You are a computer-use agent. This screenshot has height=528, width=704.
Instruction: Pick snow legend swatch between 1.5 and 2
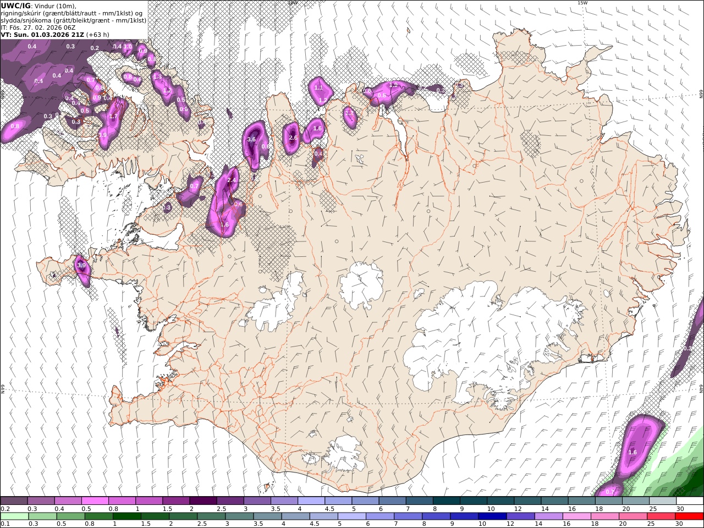(x=176, y=501)
